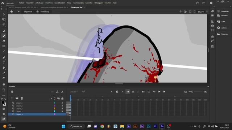Click the layer parenting view icon
Viewport: 232px width, 130px height.
pos(57,92)
